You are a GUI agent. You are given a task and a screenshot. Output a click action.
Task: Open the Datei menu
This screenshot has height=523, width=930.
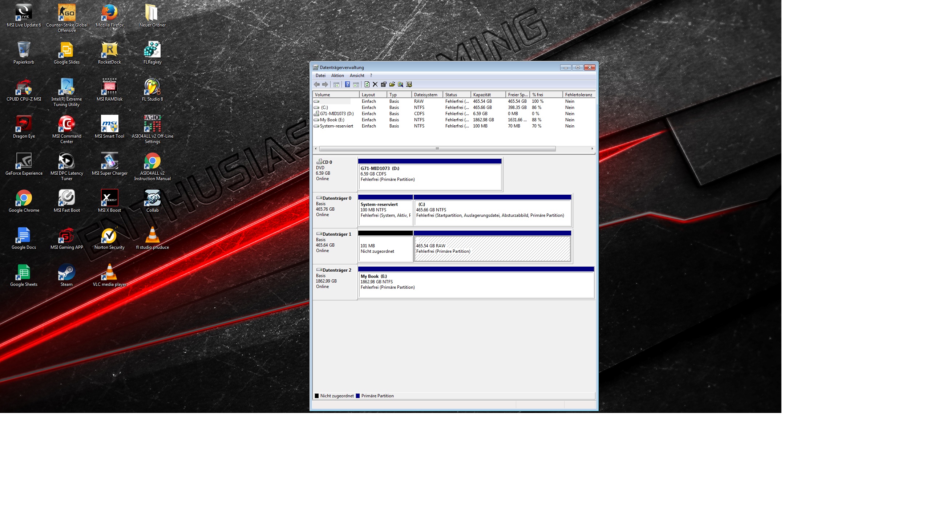pos(320,76)
